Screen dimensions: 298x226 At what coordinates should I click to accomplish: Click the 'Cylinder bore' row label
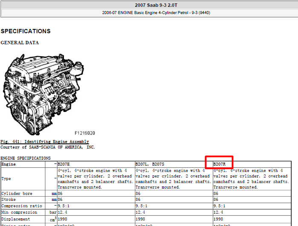coord(17,194)
